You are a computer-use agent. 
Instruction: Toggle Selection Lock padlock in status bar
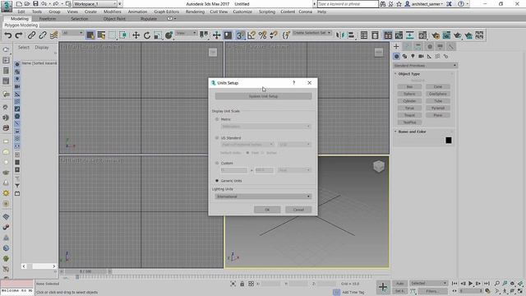point(242,284)
